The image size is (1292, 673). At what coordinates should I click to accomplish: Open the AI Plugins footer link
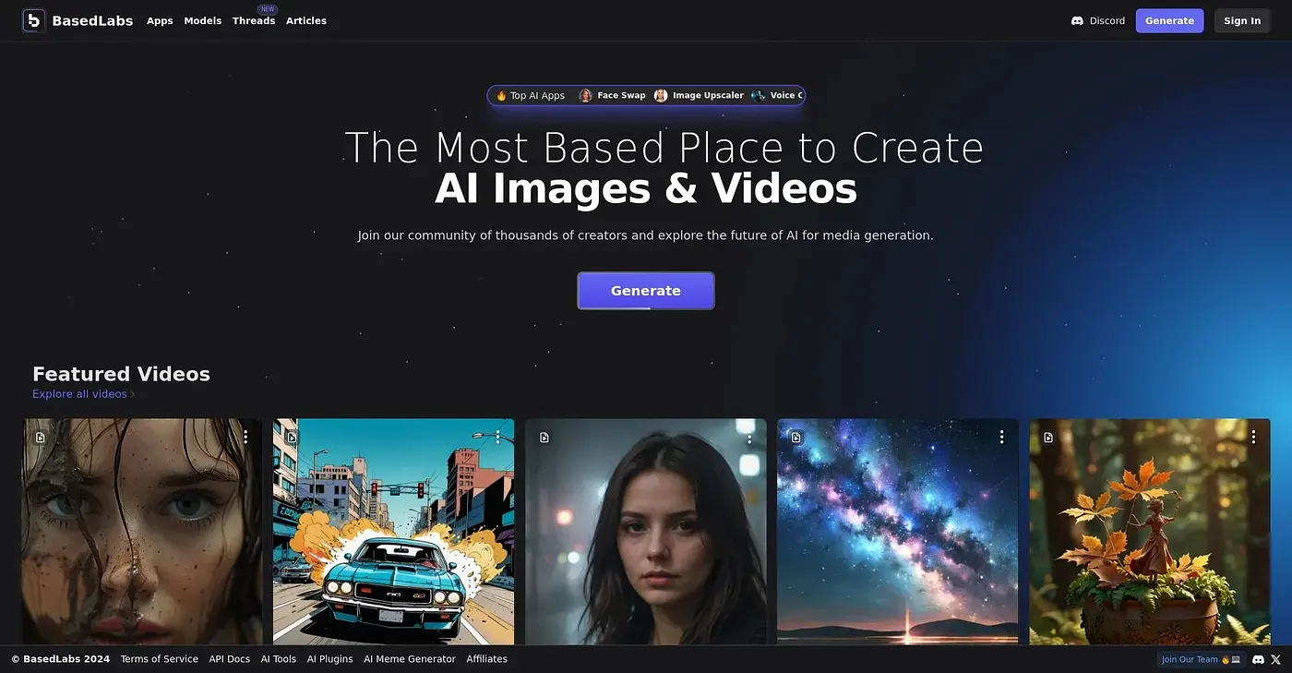click(x=330, y=659)
